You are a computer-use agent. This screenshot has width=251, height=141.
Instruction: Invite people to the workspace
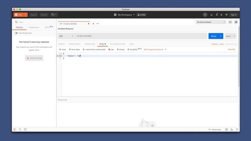point(142,15)
